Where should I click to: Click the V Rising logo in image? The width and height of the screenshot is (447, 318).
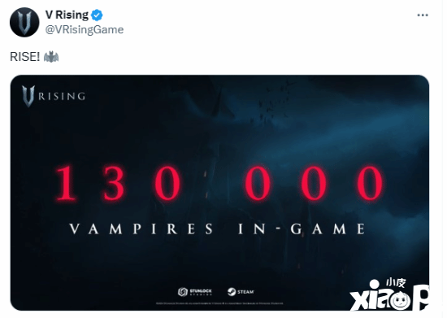[54, 96]
